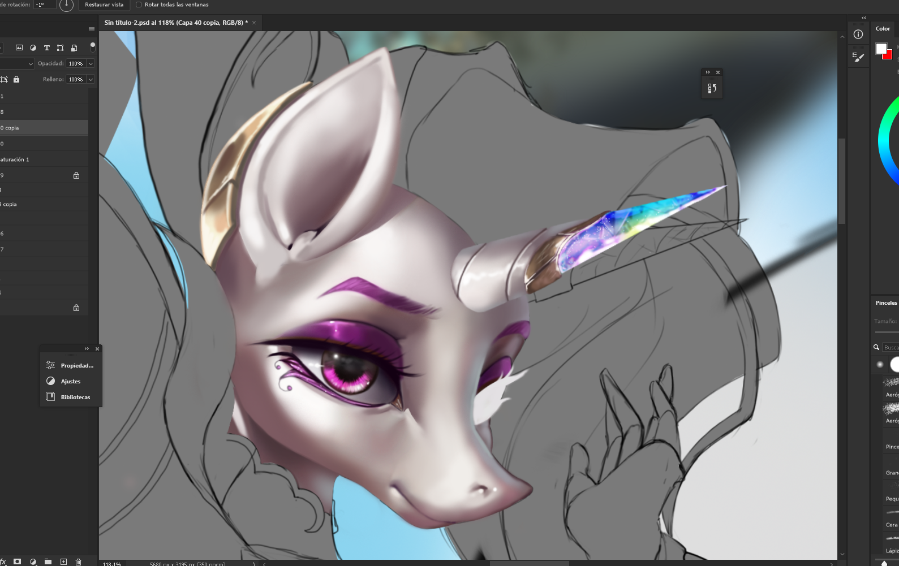Select the layer ending in '0 copia'
The height and width of the screenshot is (566, 899).
click(44, 128)
